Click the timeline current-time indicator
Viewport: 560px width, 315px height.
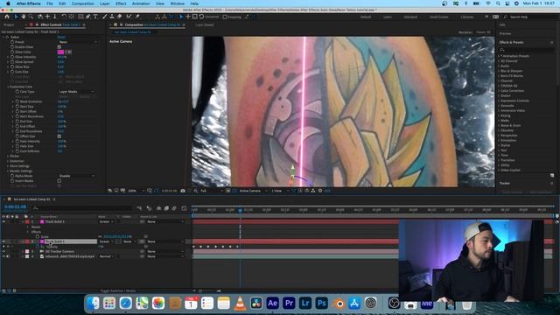pyautogui.click(x=240, y=210)
